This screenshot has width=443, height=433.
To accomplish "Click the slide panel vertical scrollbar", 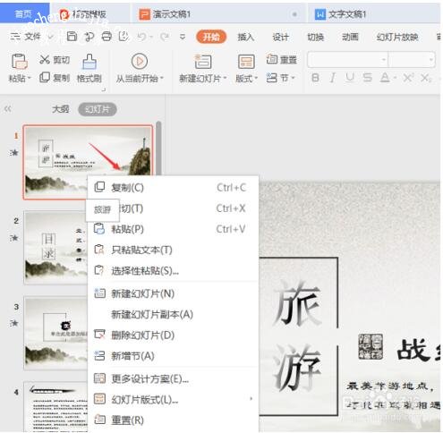I will 158,148.
